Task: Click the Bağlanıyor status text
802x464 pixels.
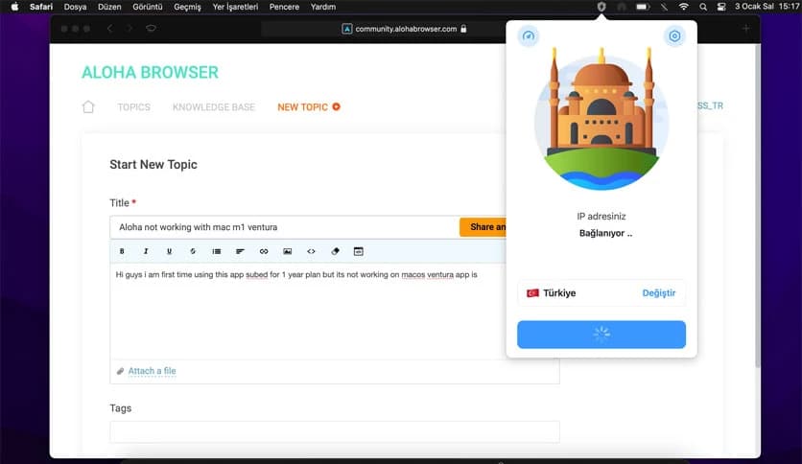Action: pos(605,234)
